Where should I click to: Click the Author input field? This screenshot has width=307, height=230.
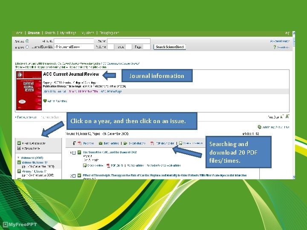click(129, 41)
